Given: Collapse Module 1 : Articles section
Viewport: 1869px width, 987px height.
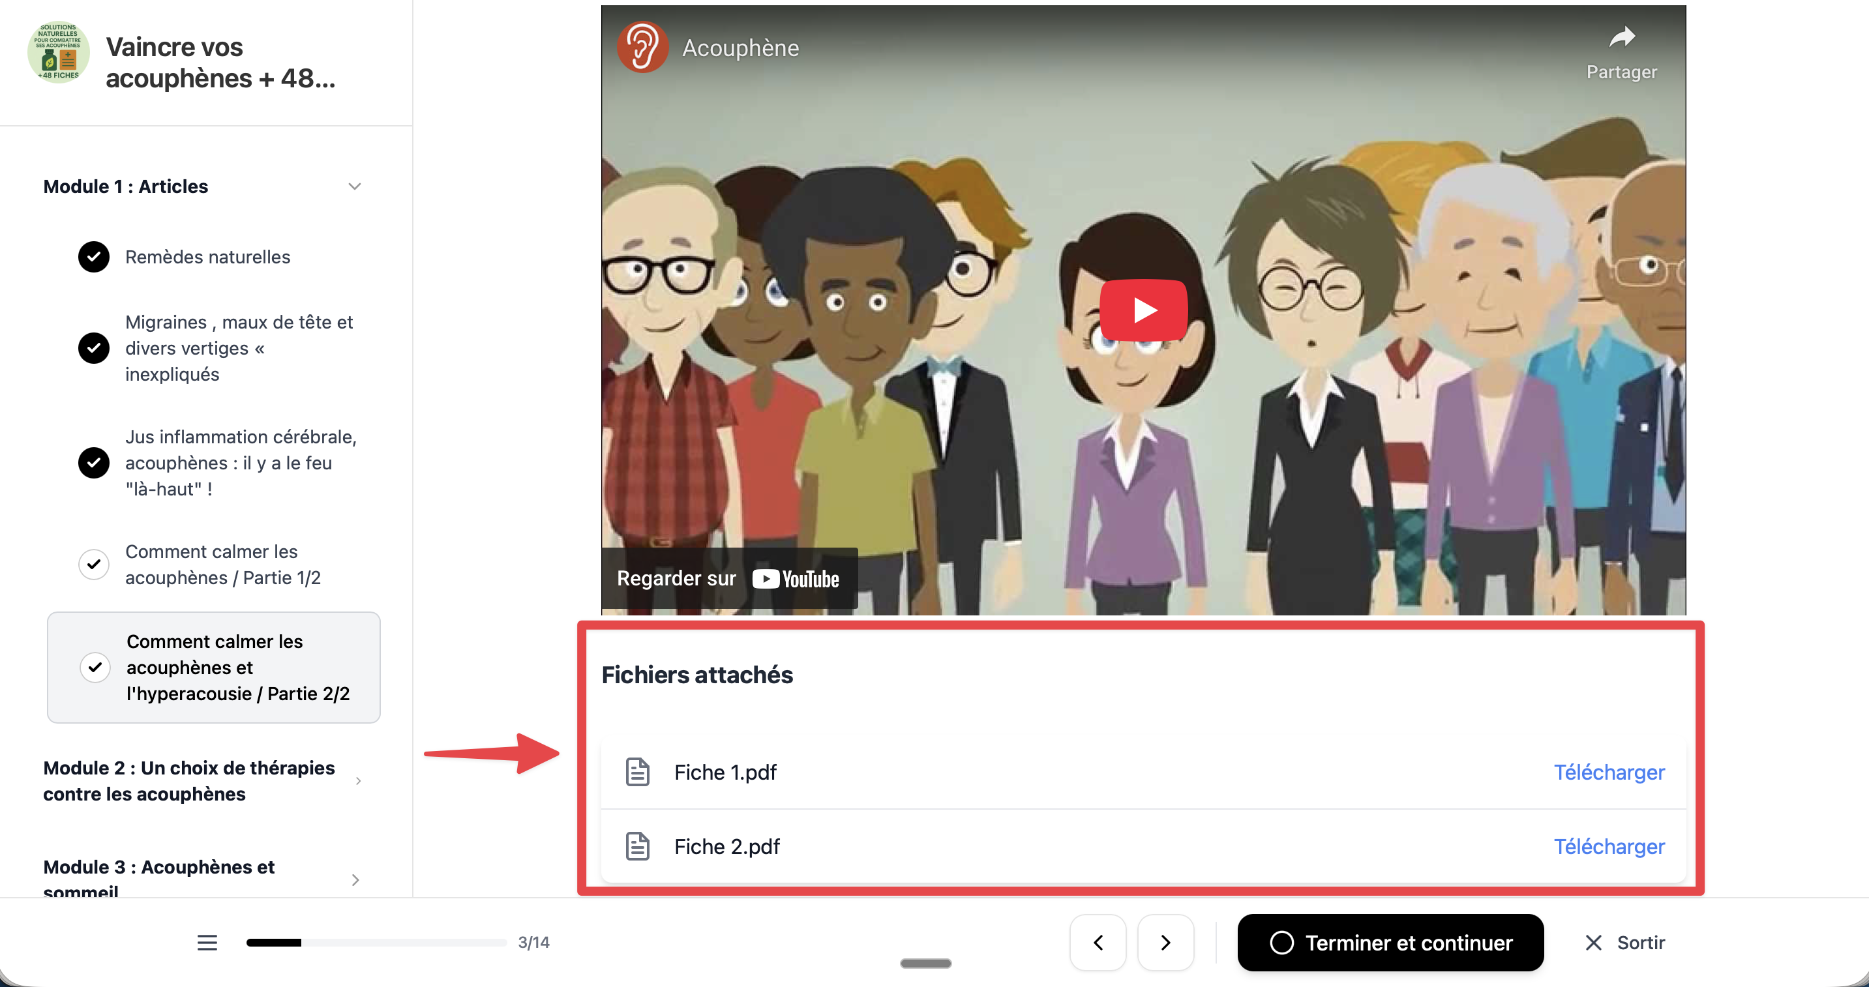Looking at the screenshot, I should (x=354, y=186).
